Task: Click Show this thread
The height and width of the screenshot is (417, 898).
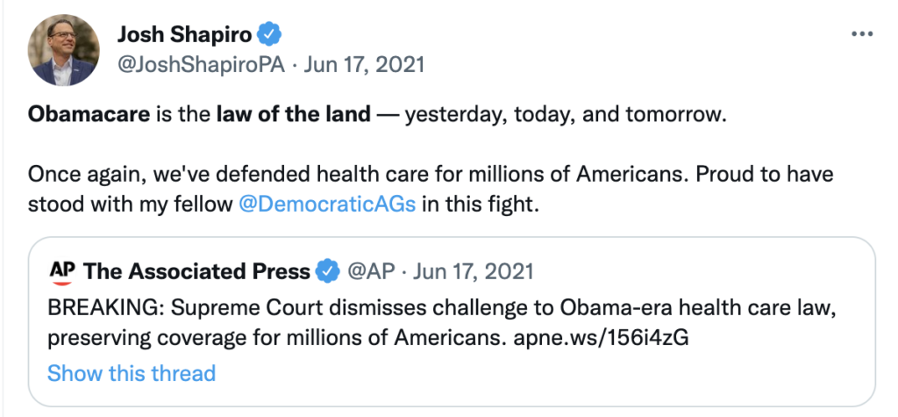Action: (x=132, y=373)
